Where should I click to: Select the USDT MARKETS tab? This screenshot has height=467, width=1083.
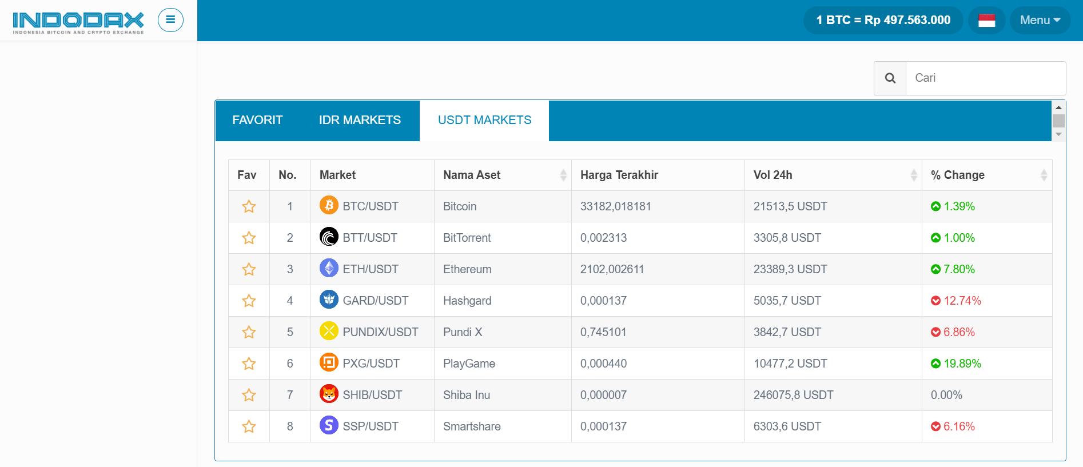tap(484, 120)
